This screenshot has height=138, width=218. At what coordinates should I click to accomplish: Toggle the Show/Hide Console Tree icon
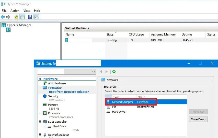[22, 17]
